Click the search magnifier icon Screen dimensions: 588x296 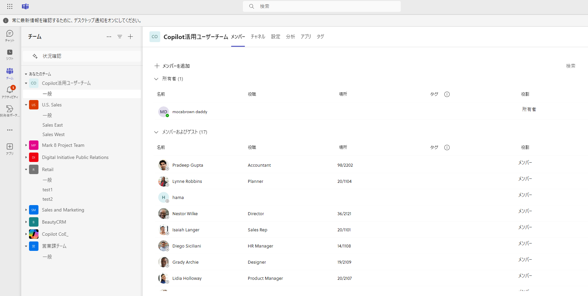click(x=252, y=6)
